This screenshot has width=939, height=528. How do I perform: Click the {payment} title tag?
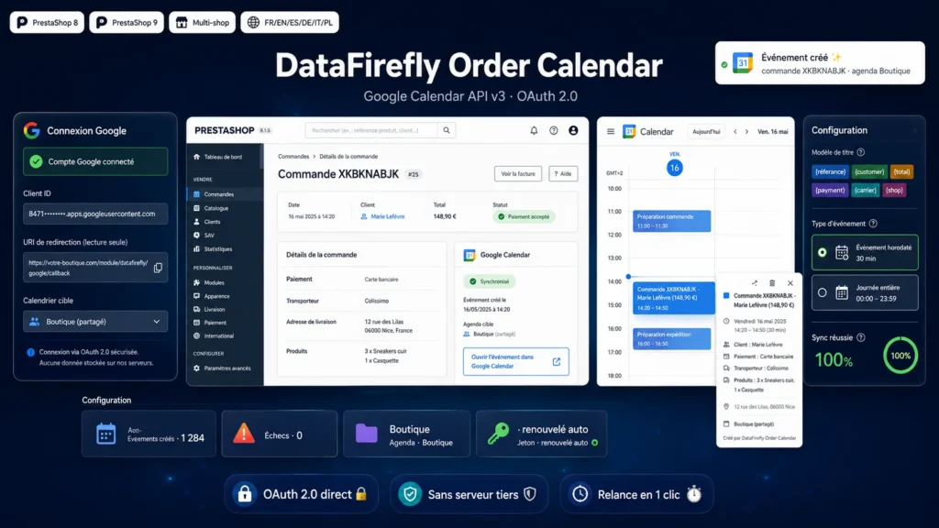[830, 191]
